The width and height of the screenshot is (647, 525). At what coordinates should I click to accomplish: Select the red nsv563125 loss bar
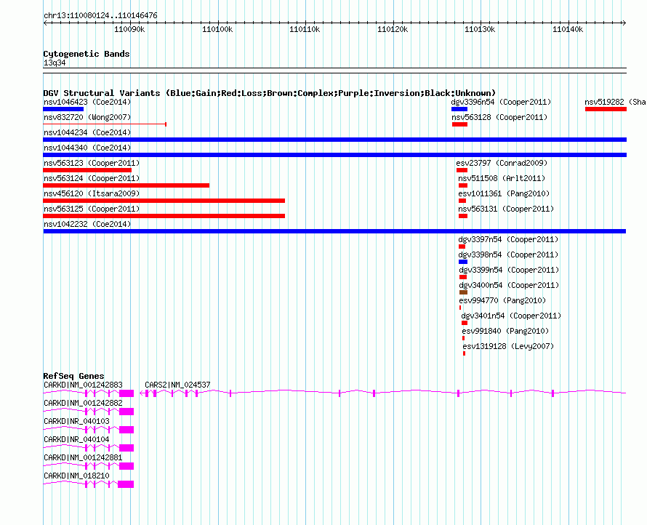pyautogui.click(x=164, y=216)
